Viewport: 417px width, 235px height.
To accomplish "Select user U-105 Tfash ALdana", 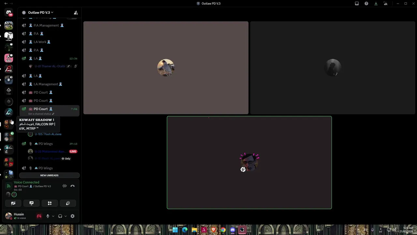I will tap(48, 134).
